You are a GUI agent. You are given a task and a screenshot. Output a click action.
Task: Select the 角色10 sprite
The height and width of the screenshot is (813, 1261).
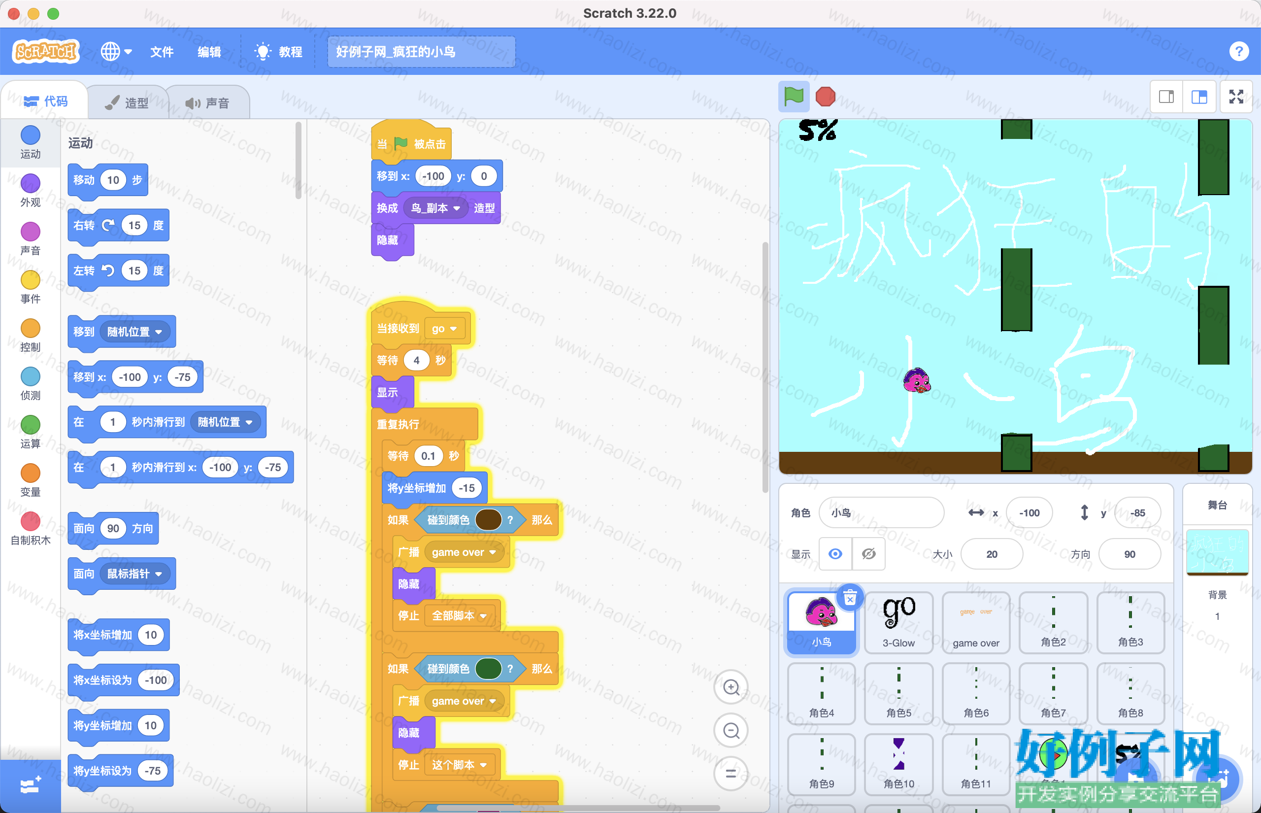(899, 764)
